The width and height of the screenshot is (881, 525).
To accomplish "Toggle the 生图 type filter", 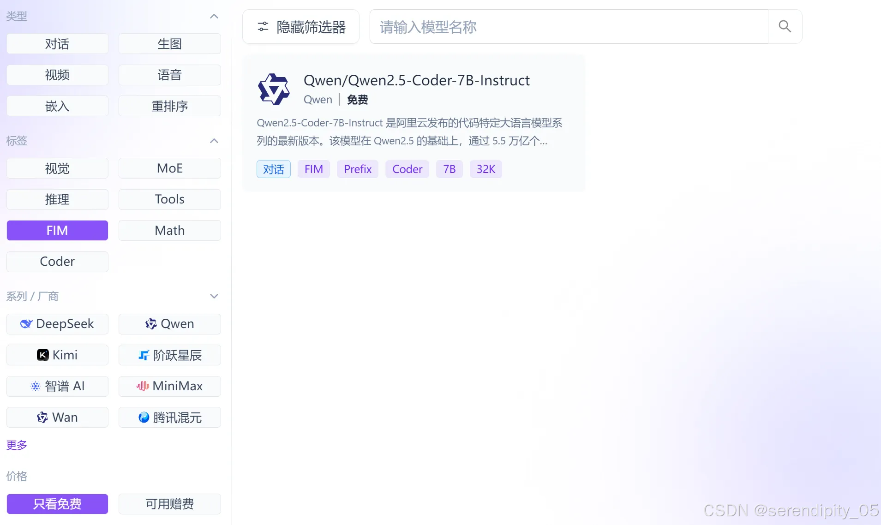I will (170, 44).
